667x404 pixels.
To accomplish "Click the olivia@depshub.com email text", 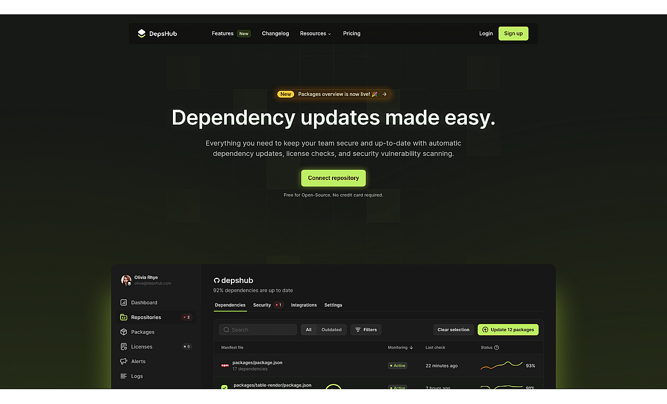I will pyautogui.click(x=153, y=284).
